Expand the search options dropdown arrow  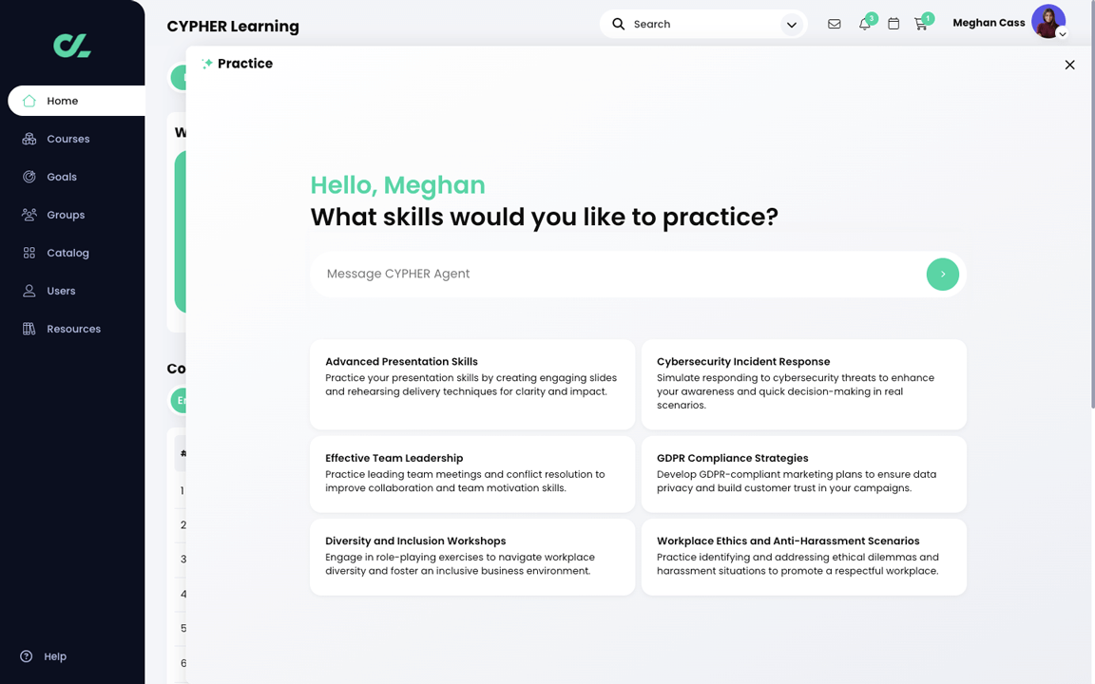click(791, 25)
